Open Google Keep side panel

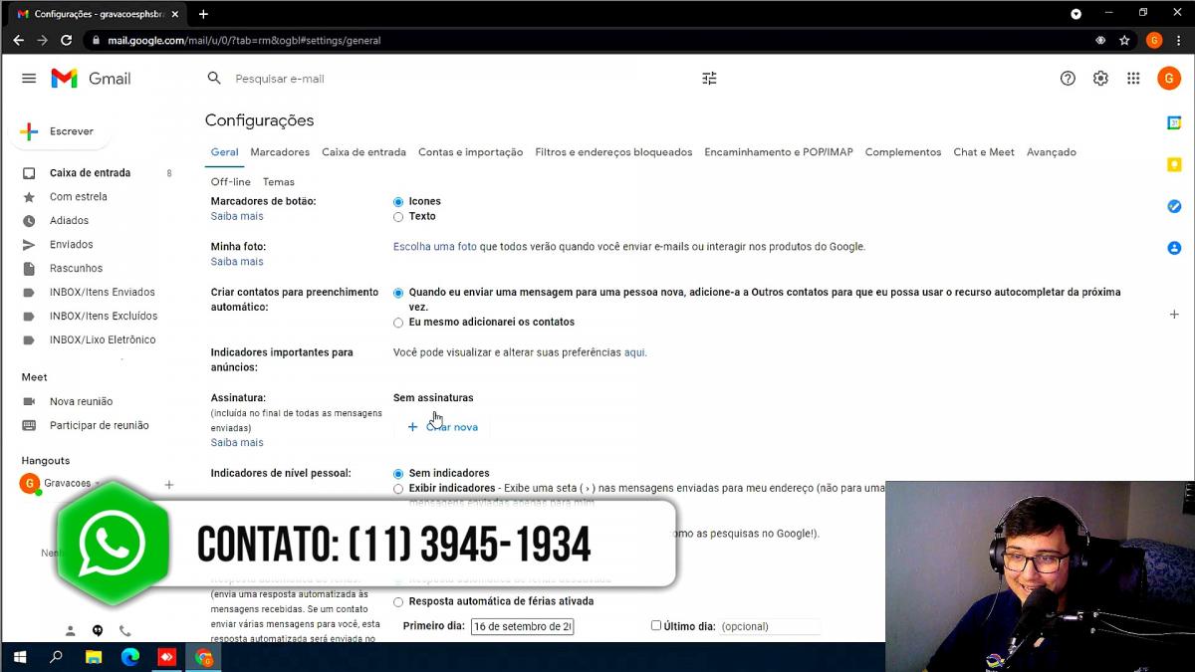[1174, 164]
